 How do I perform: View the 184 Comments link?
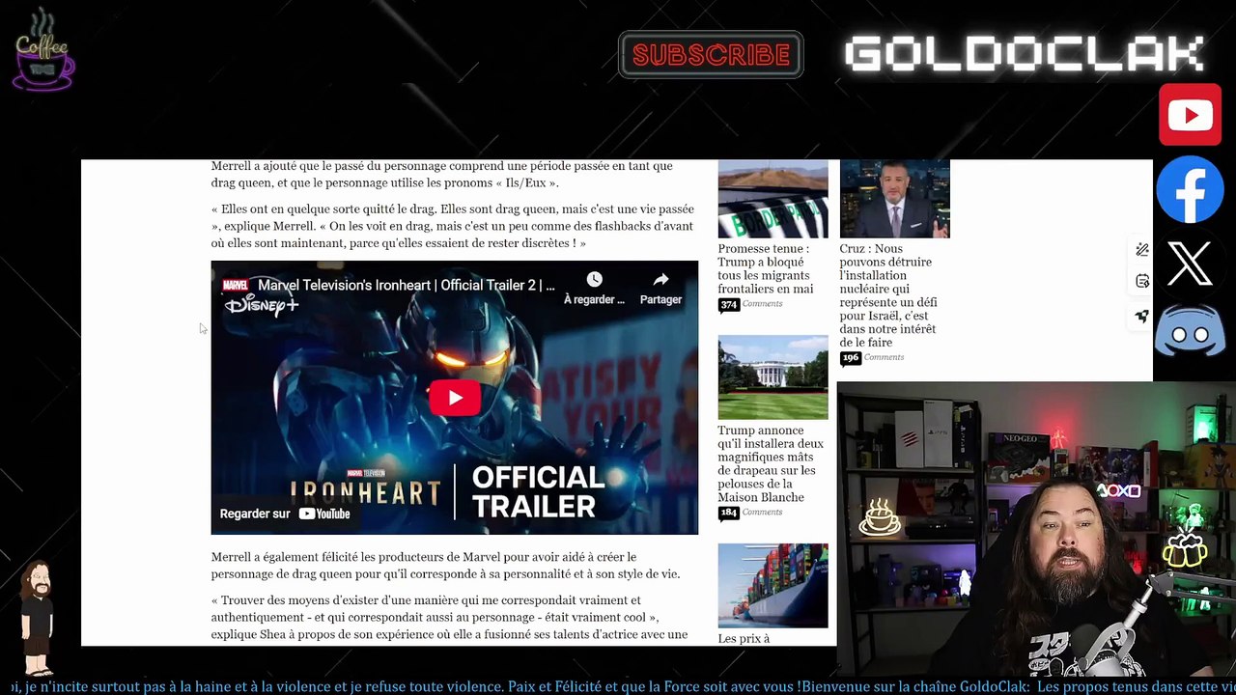pyautogui.click(x=750, y=513)
